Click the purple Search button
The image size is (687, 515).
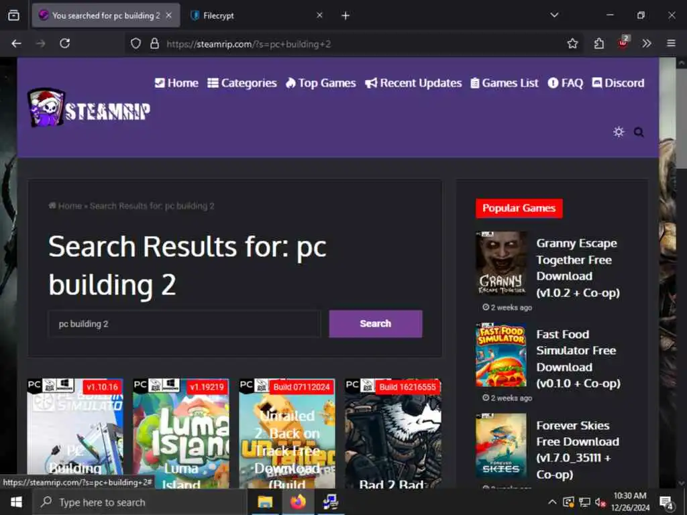pos(376,324)
